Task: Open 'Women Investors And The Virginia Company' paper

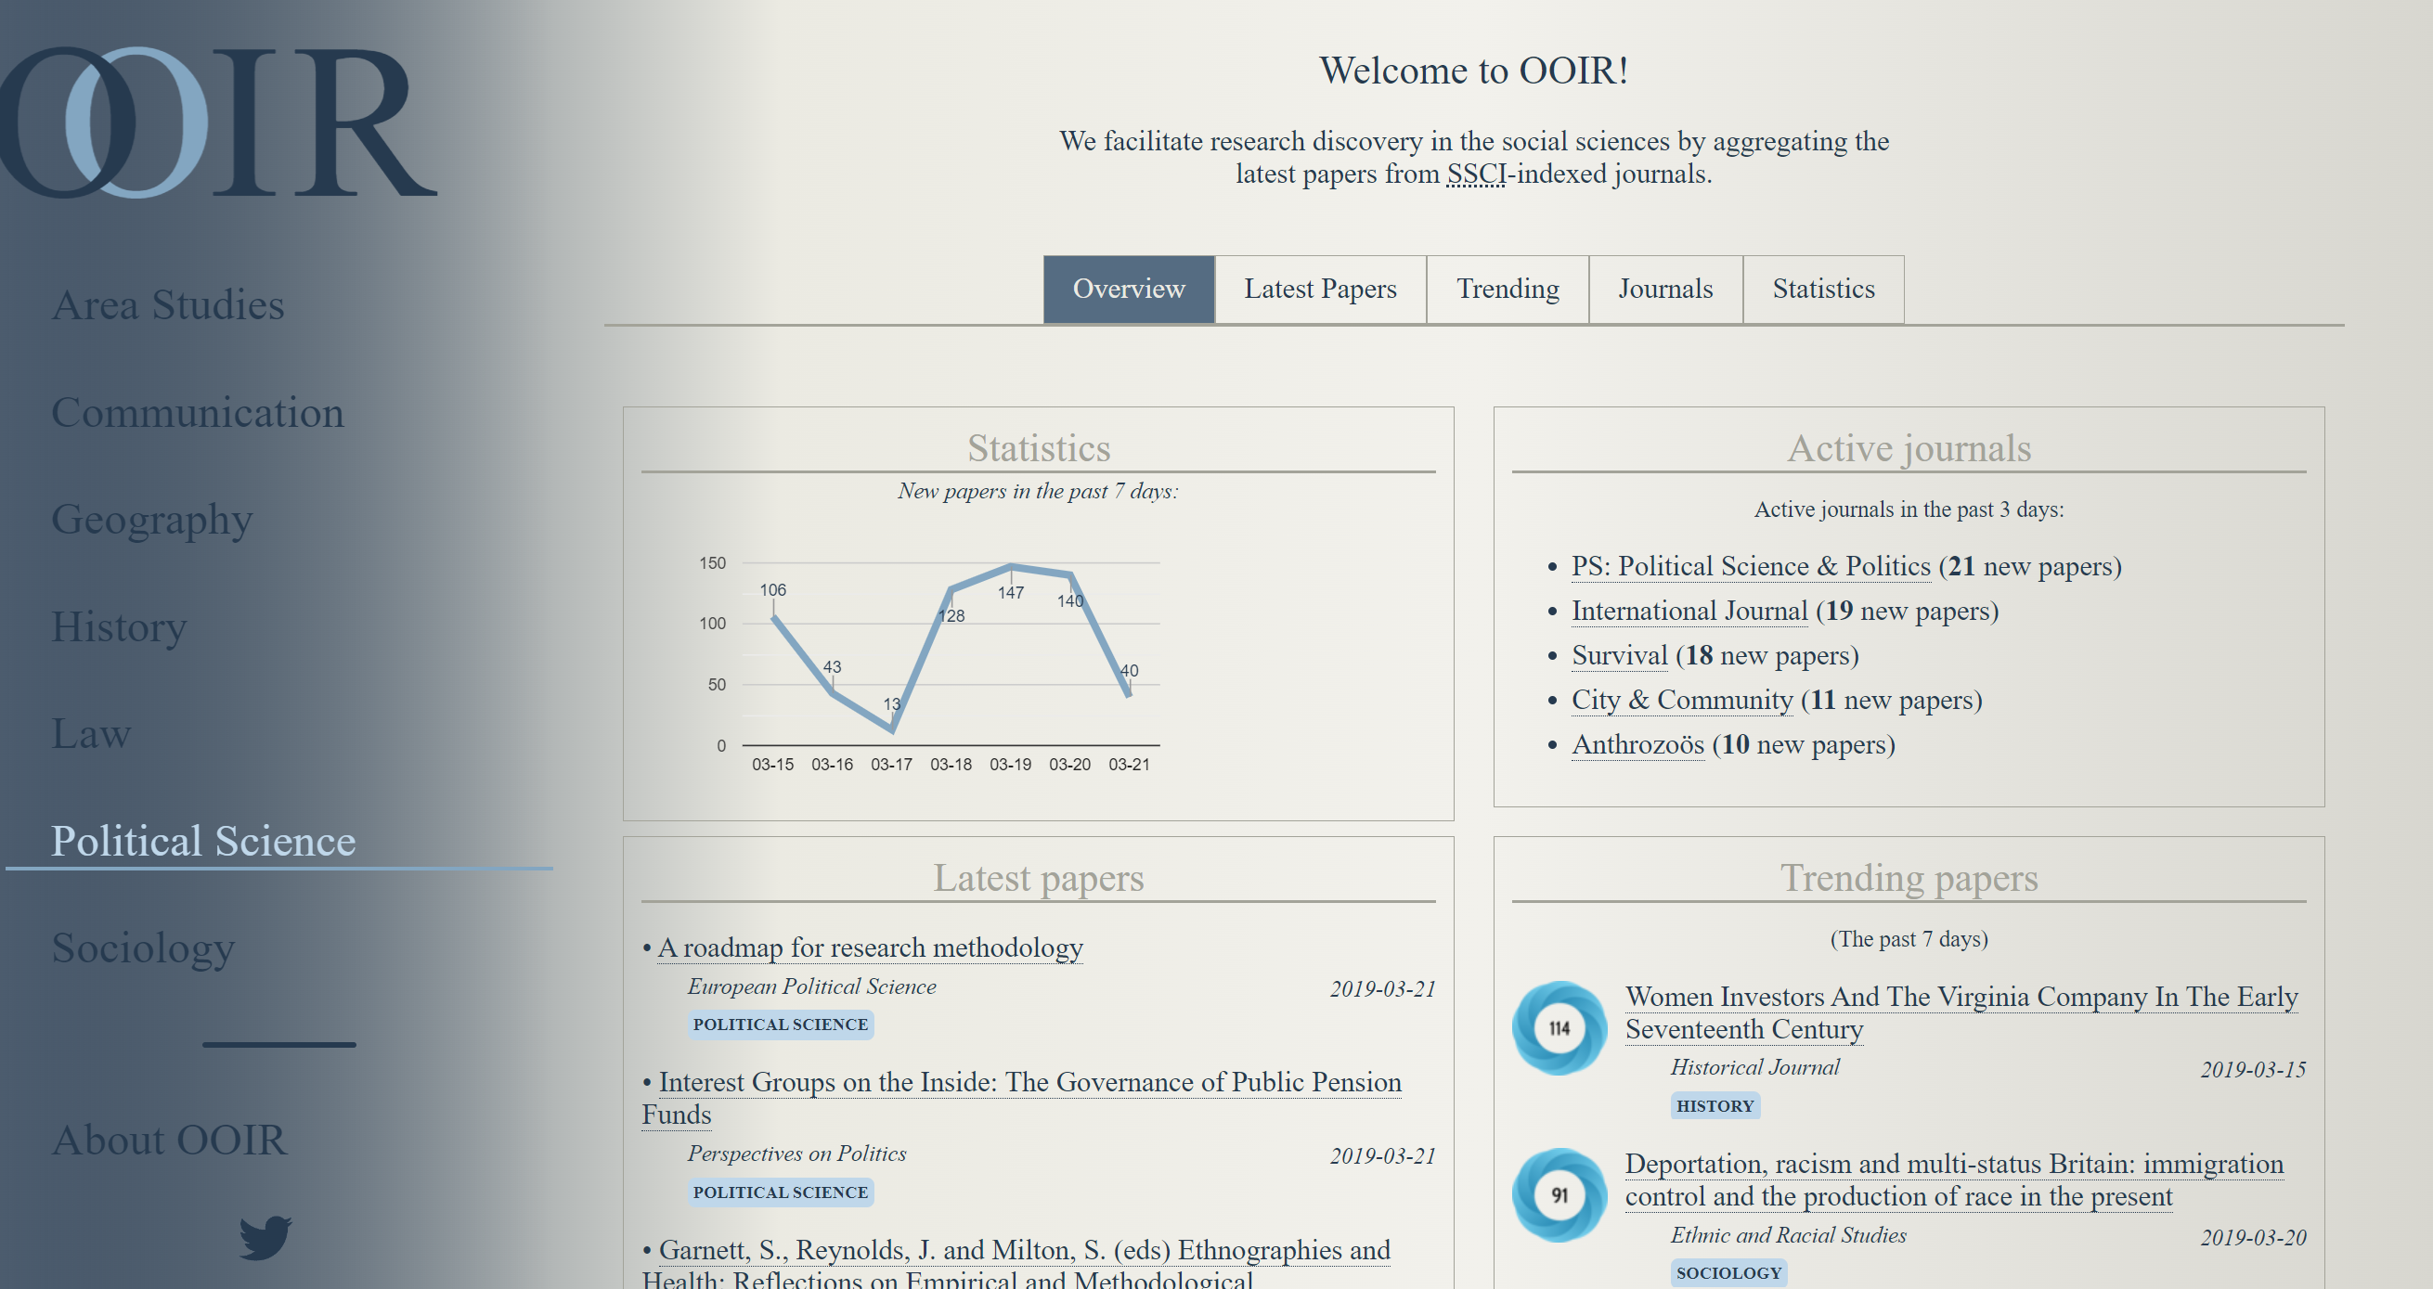Action: (1961, 1012)
